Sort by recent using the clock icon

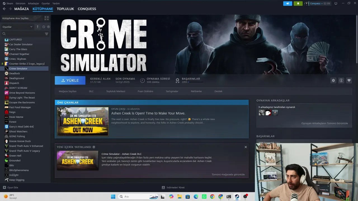44,27
